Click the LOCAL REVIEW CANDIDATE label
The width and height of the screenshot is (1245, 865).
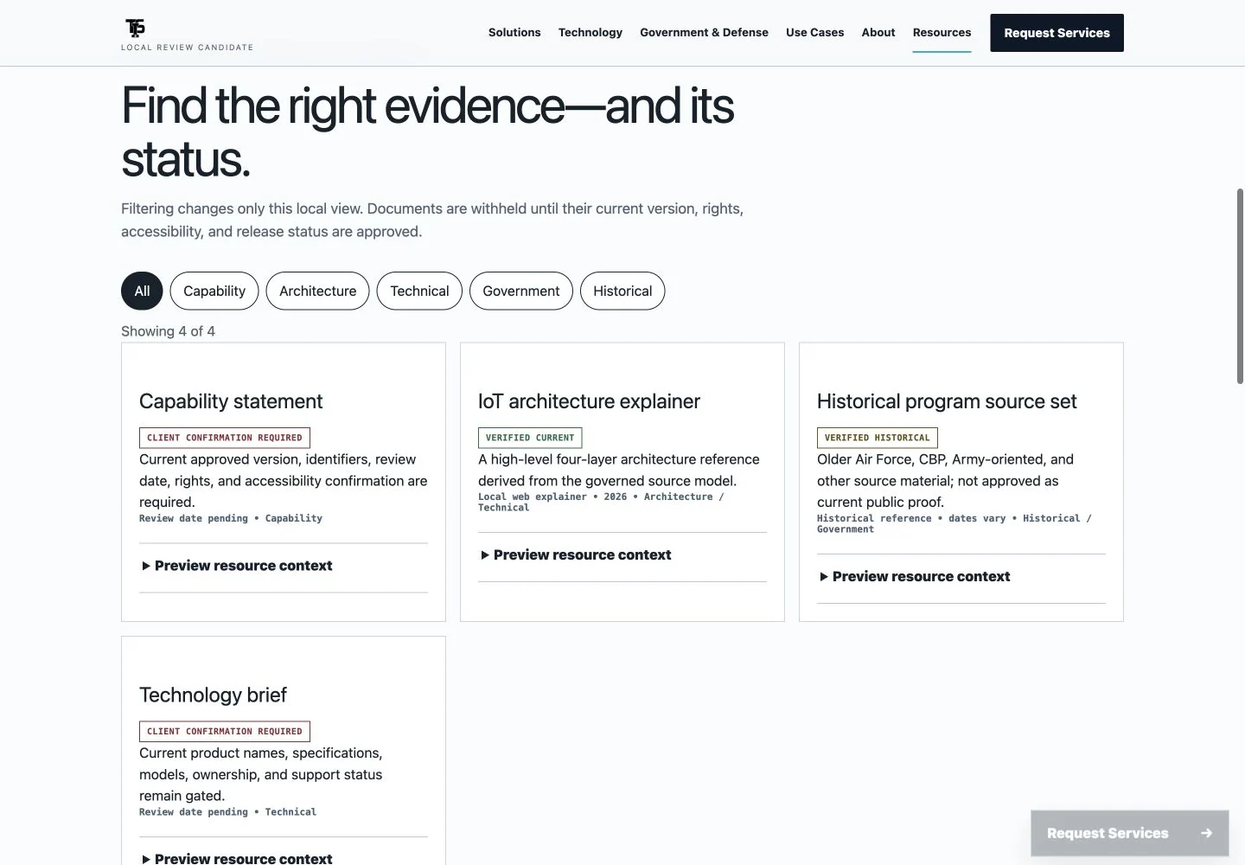coord(187,48)
